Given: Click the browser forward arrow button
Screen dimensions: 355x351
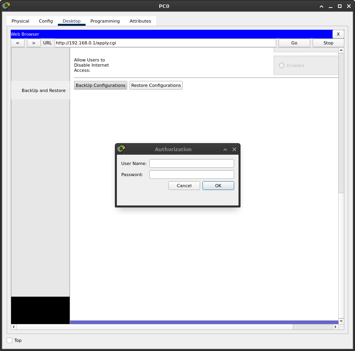Looking at the screenshot, I should coord(34,43).
